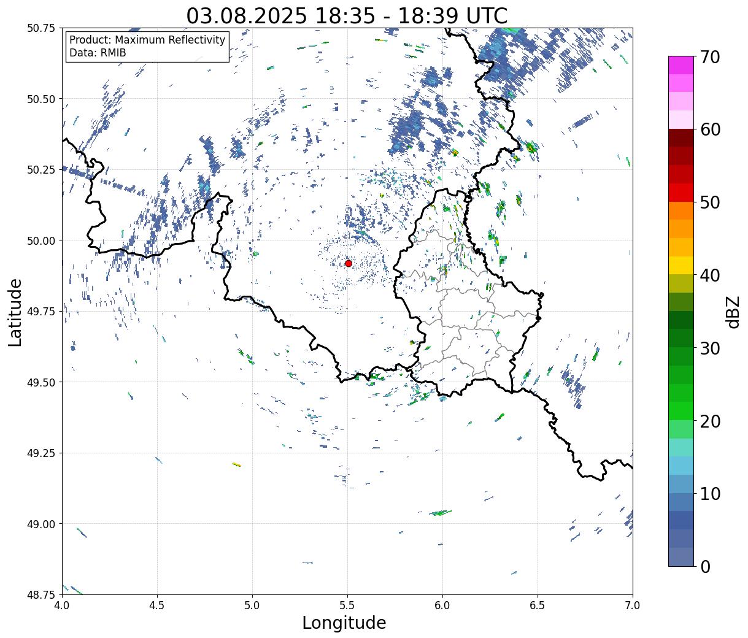This screenshot has width=748, height=638.
Task: Click the colorbar tick label "10"
Action: coord(709,494)
